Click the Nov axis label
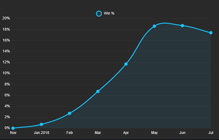Screen dimensions: 219x140 [13, 133]
